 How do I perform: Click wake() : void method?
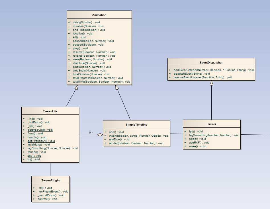pyautogui.click(x=197, y=146)
